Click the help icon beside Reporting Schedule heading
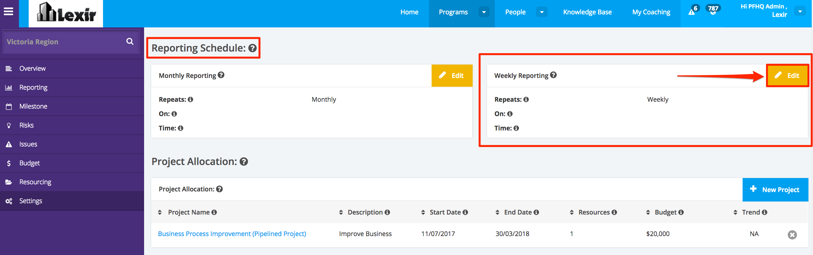813x255 pixels. (x=252, y=48)
